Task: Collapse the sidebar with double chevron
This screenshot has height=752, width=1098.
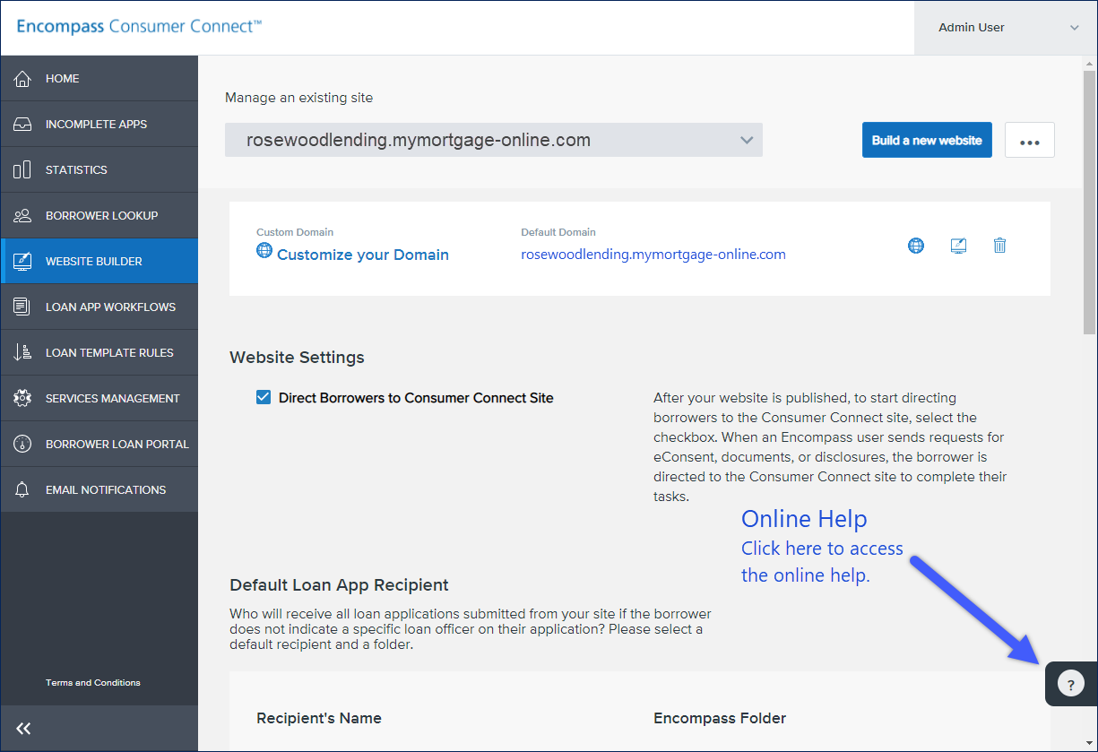Action: point(24,729)
